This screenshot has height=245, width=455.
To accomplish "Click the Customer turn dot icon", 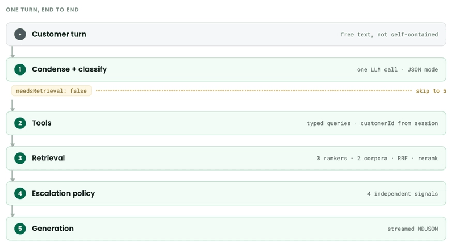I will point(20,34).
